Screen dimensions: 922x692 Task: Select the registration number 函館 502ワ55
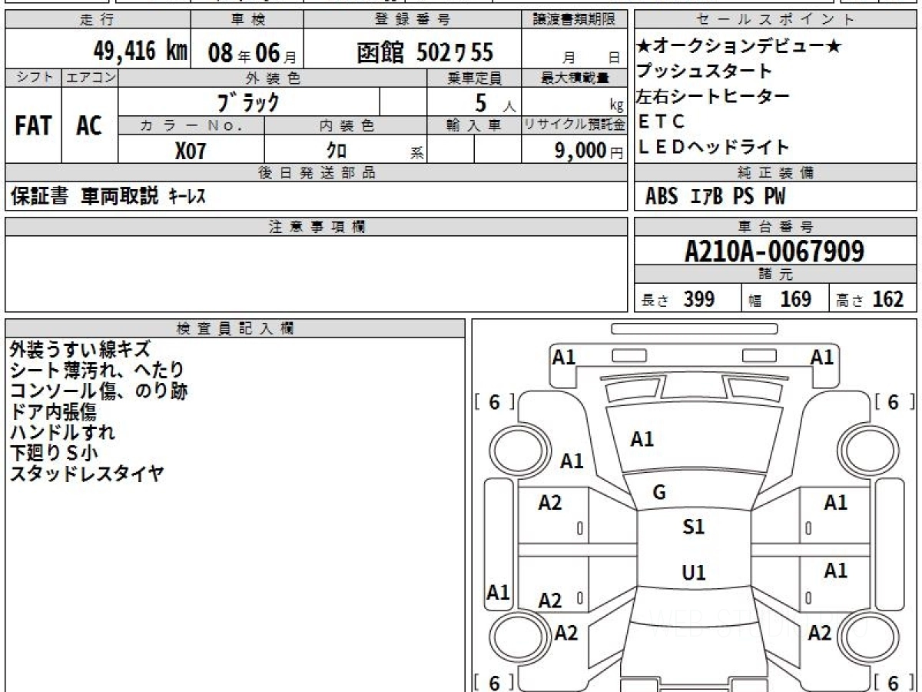pyautogui.click(x=424, y=52)
